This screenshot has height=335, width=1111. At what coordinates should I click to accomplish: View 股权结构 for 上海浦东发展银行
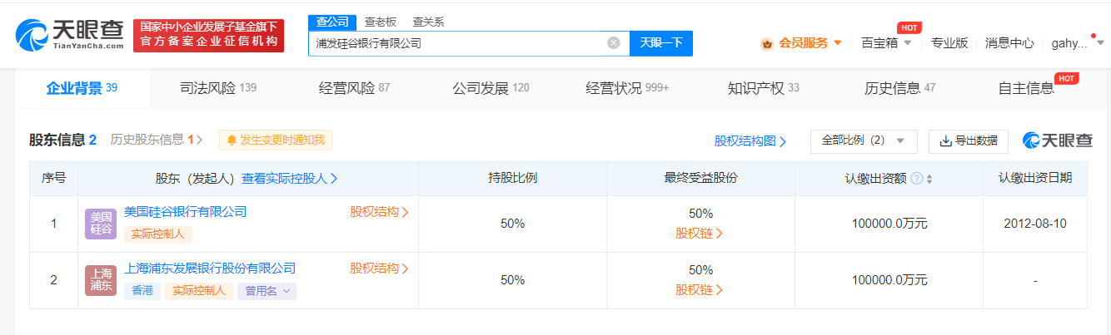[x=379, y=268]
